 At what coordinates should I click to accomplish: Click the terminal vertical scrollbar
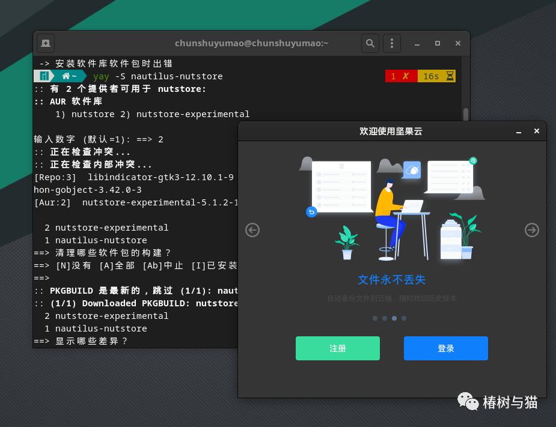point(466,115)
